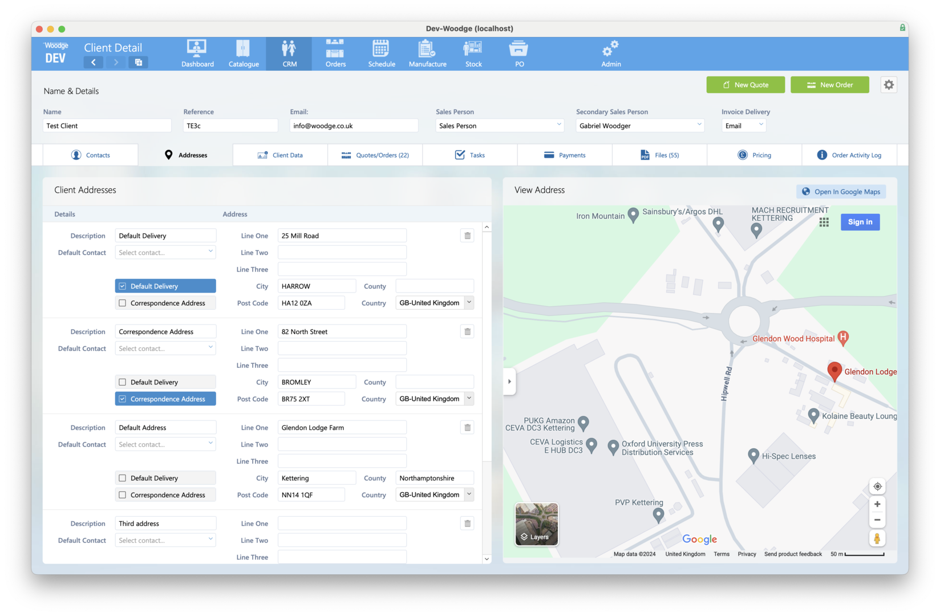The height and width of the screenshot is (616, 940).
Task: Click the New Quote button
Action: [745, 85]
